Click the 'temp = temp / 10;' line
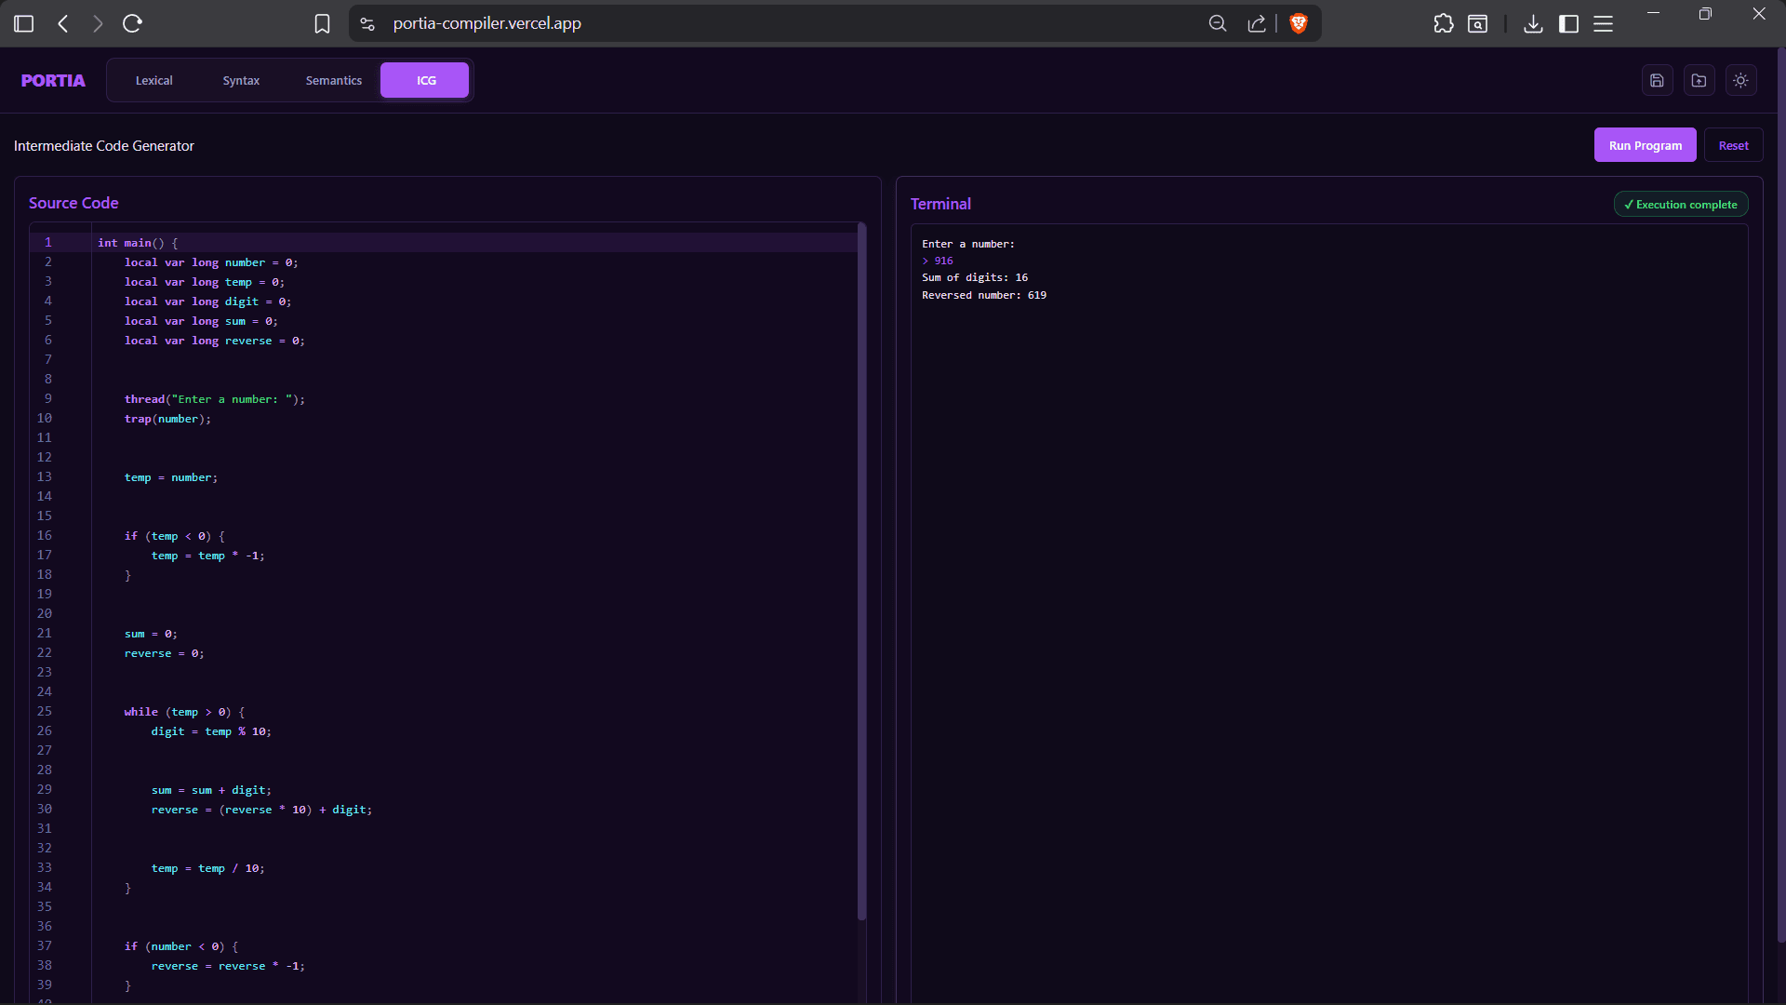Screen dimensions: 1786x1005 pyautogui.click(x=208, y=868)
